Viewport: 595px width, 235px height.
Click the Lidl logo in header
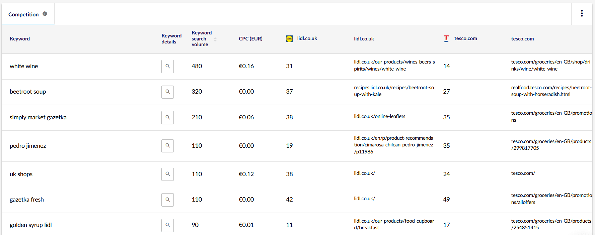pyautogui.click(x=289, y=39)
